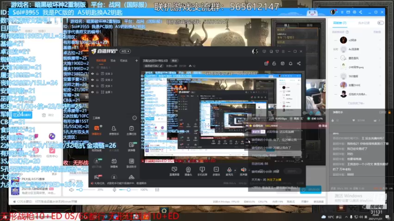Click the user avatar in the dark title bar
The height and width of the screenshot is (221, 394).
(255, 52)
